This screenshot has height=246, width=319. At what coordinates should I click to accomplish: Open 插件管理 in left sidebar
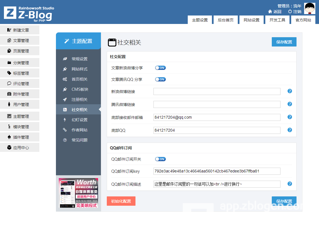(21, 137)
